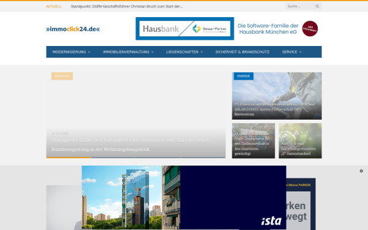Click the slide date 15. Mai 2025
Screen dimensions: 368x230
59,134
